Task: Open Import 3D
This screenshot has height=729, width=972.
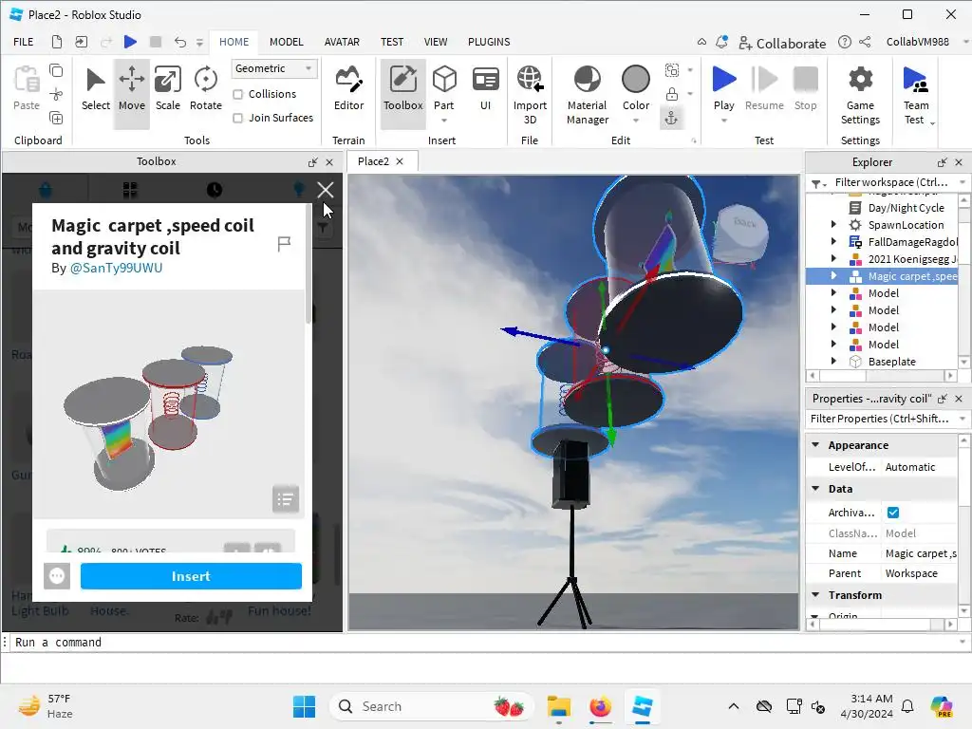Action: tap(530, 94)
